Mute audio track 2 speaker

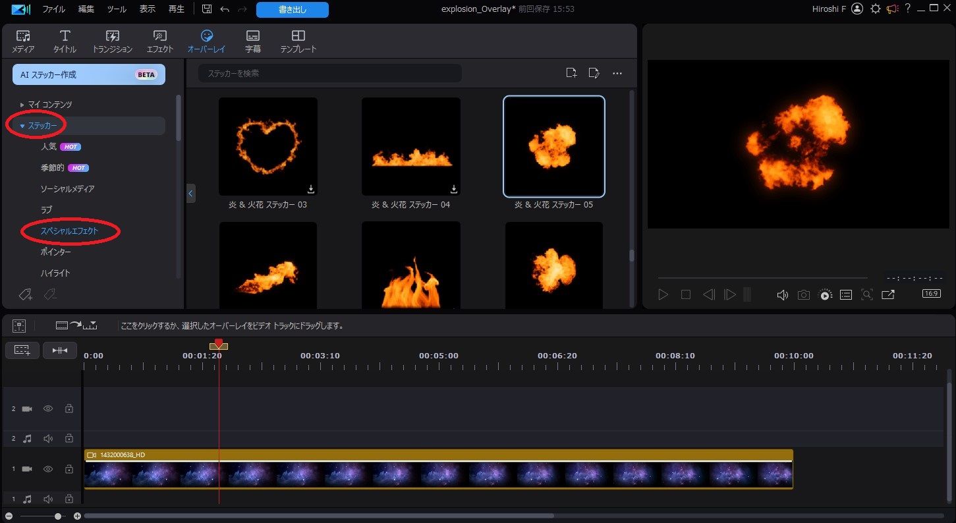point(48,439)
